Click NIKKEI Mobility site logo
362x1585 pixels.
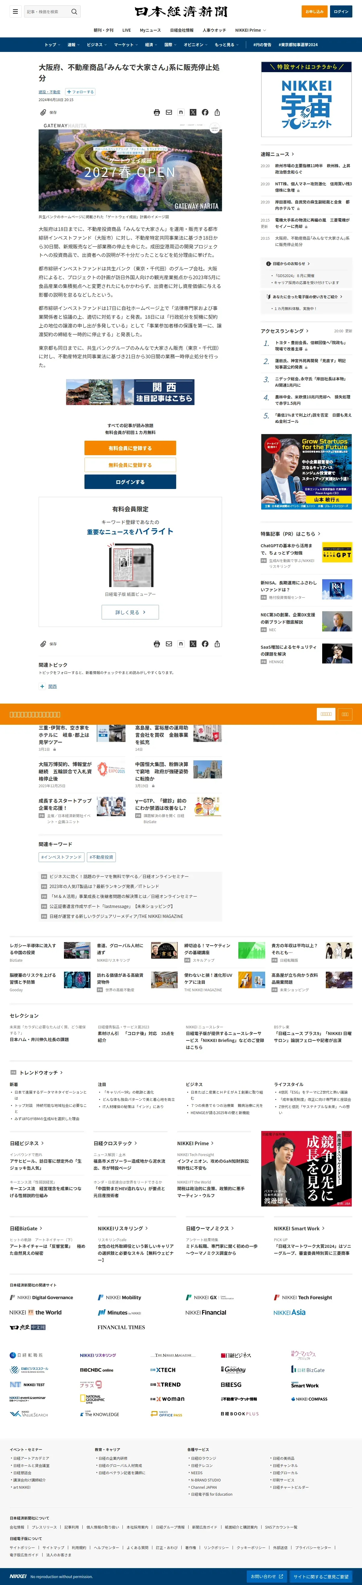point(119,1297)
